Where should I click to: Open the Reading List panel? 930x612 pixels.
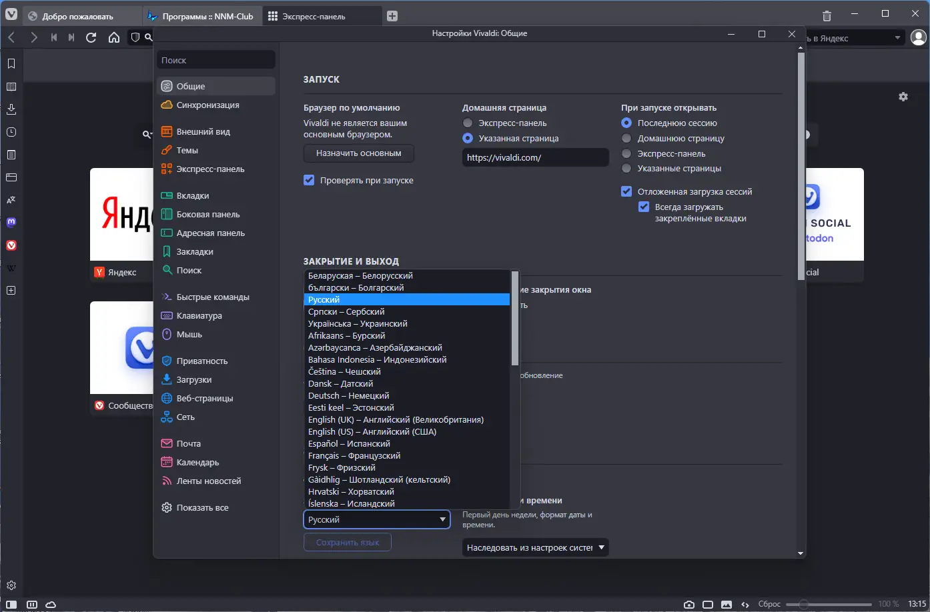[x=11, y=87]
